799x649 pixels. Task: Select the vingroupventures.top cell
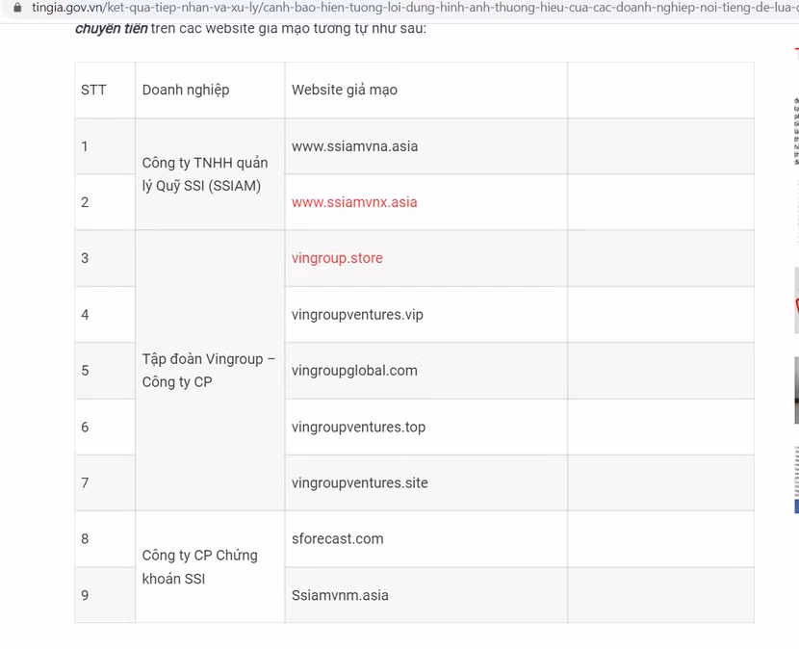[x=426, y=427]
